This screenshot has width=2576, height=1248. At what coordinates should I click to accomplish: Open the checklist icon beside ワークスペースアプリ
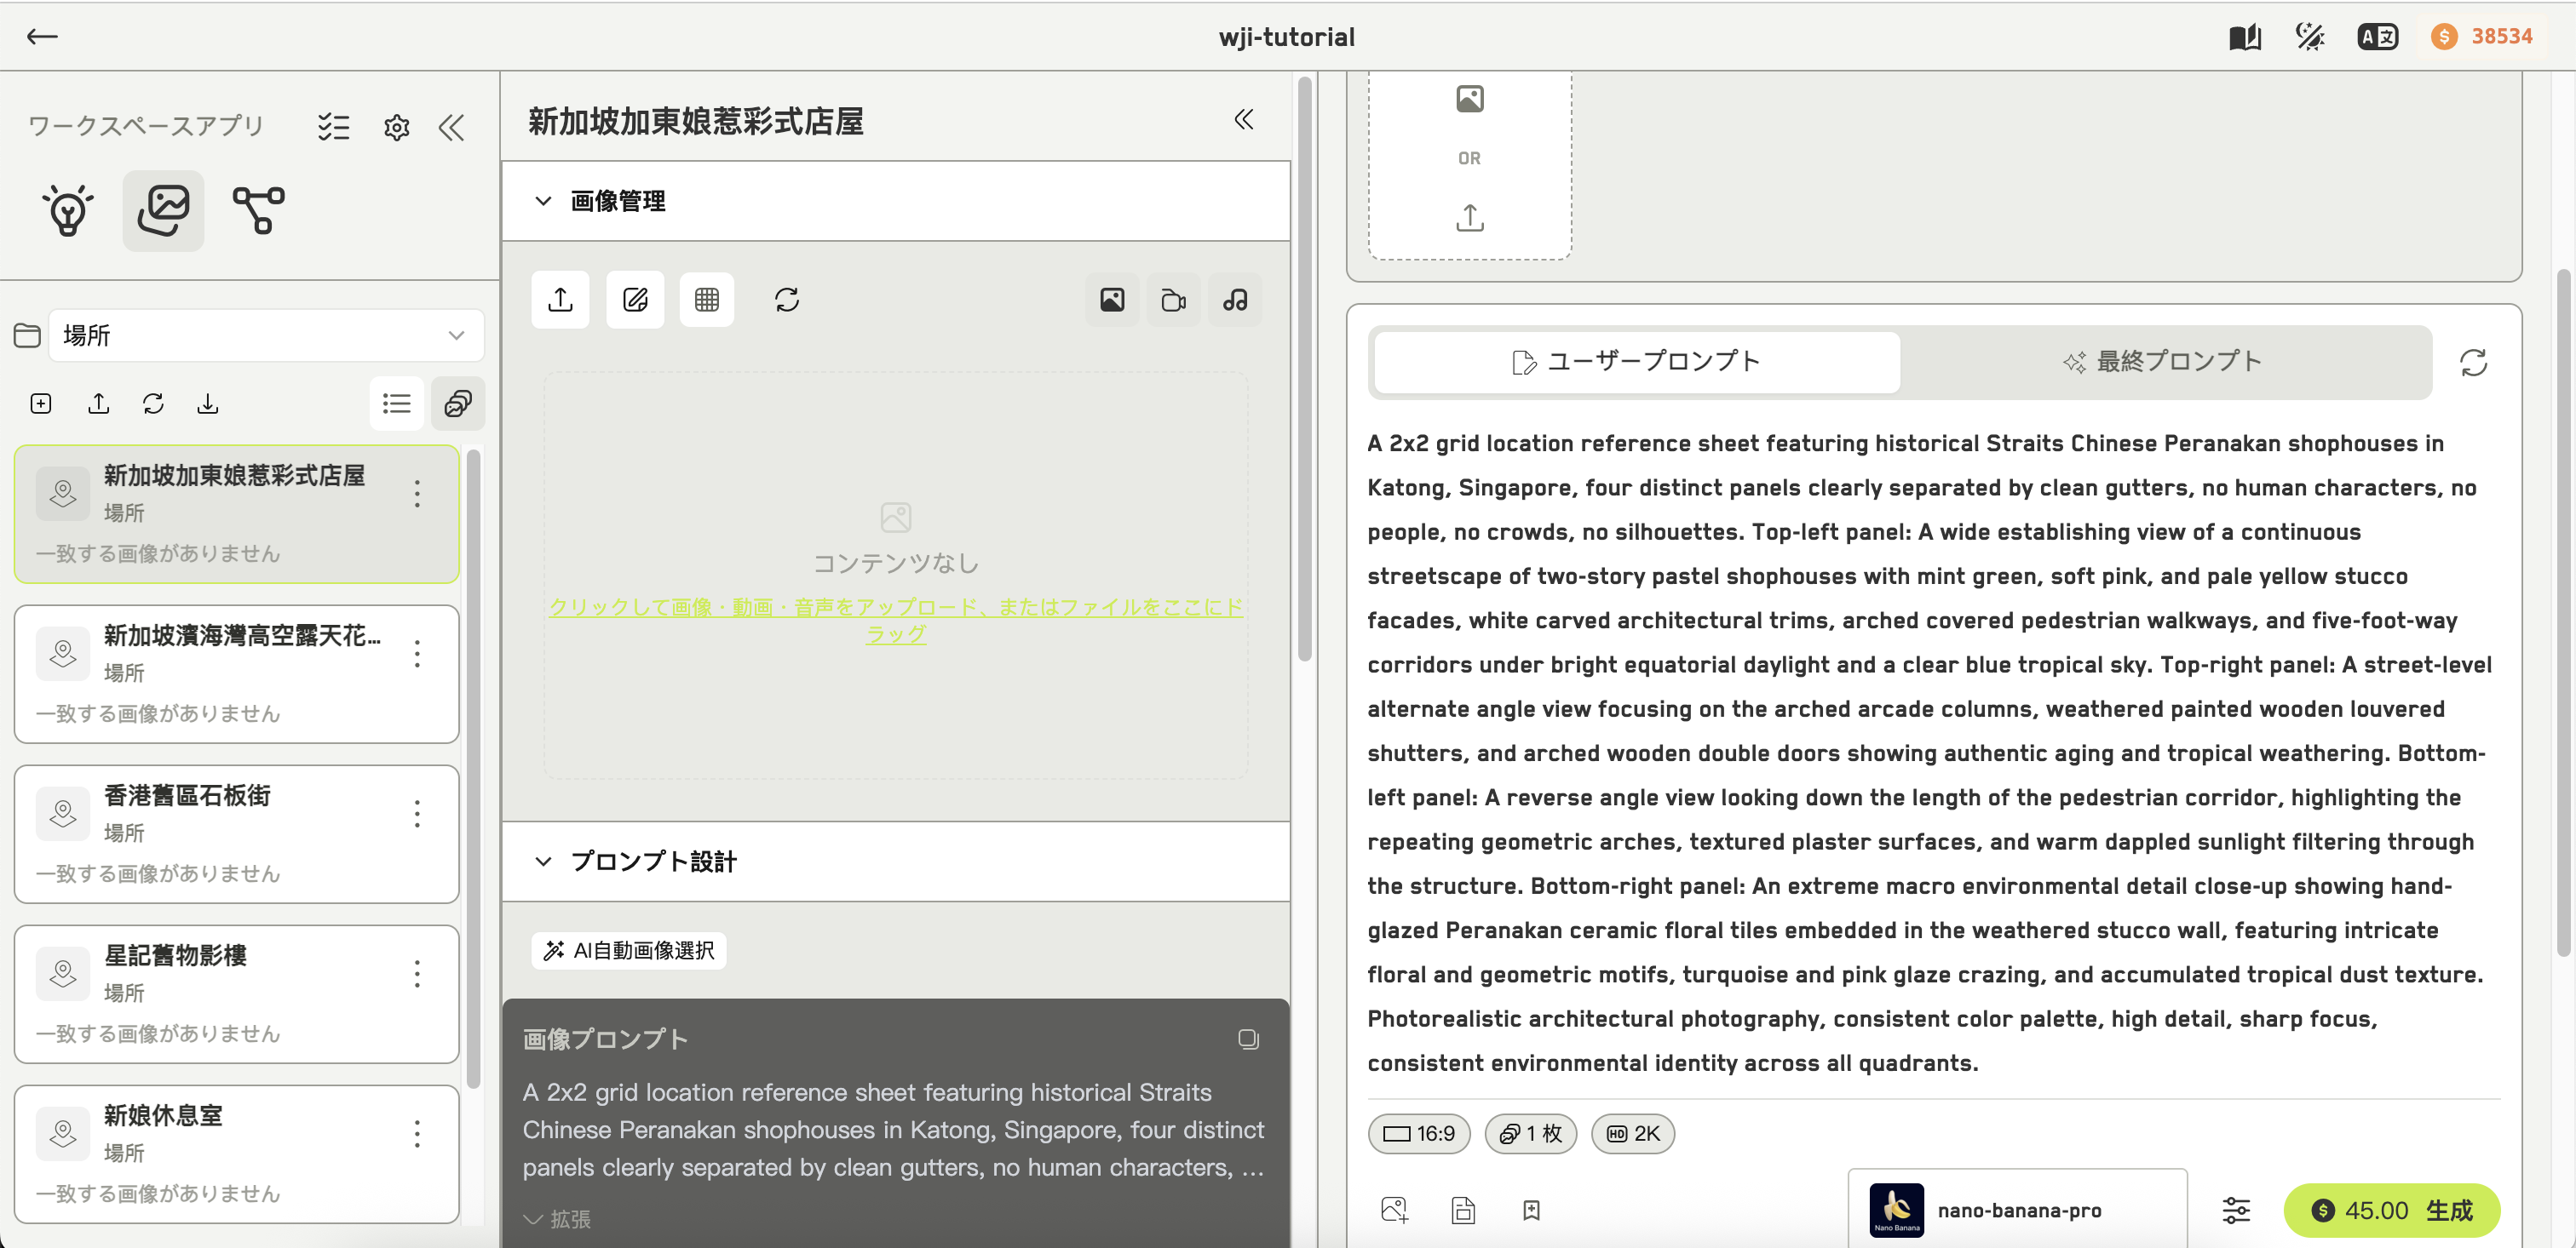(333, 127)
